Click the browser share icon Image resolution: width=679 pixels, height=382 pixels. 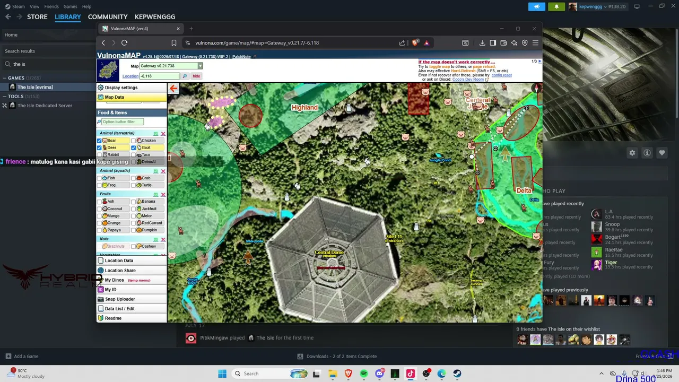[x=402, y=43]
